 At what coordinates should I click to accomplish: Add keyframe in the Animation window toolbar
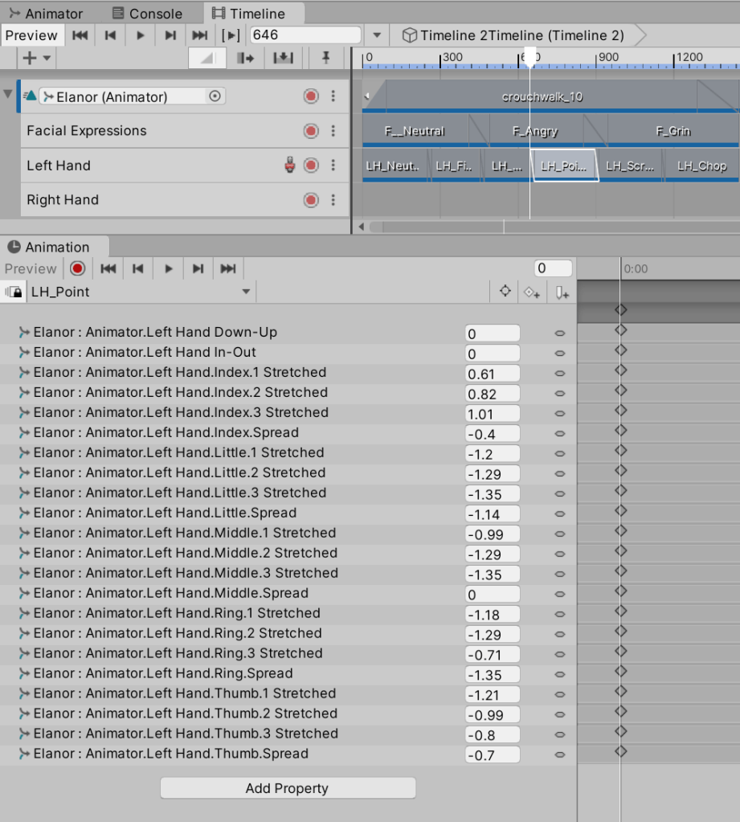(x=531, y=292)
